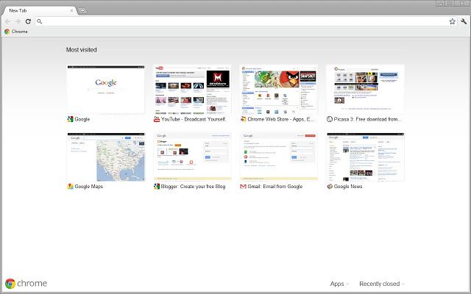This screenshot has width=471, height=294.
Task: Open the new tab button
Action: 82,11
